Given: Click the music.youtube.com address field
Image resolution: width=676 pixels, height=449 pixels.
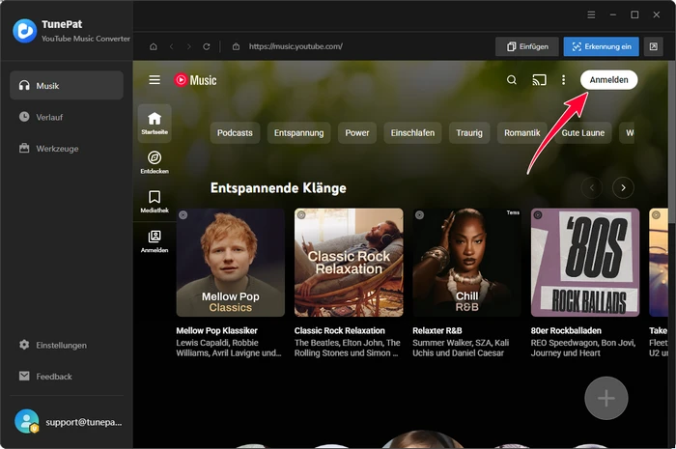Looking at the screenshot, I should point(296,46).
